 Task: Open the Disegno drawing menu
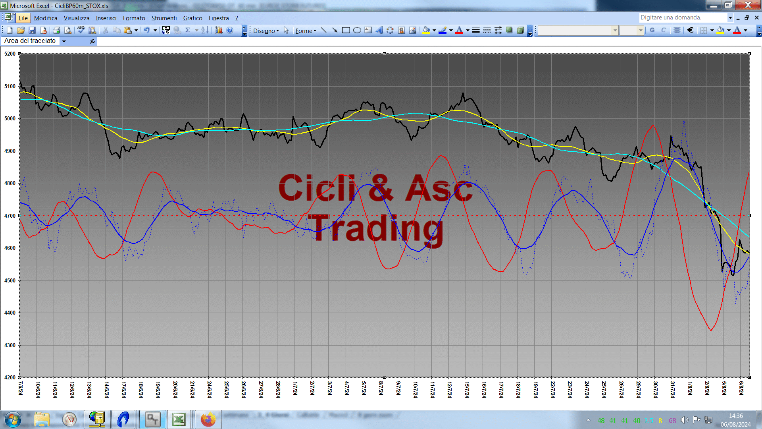[x=266, y=31]
